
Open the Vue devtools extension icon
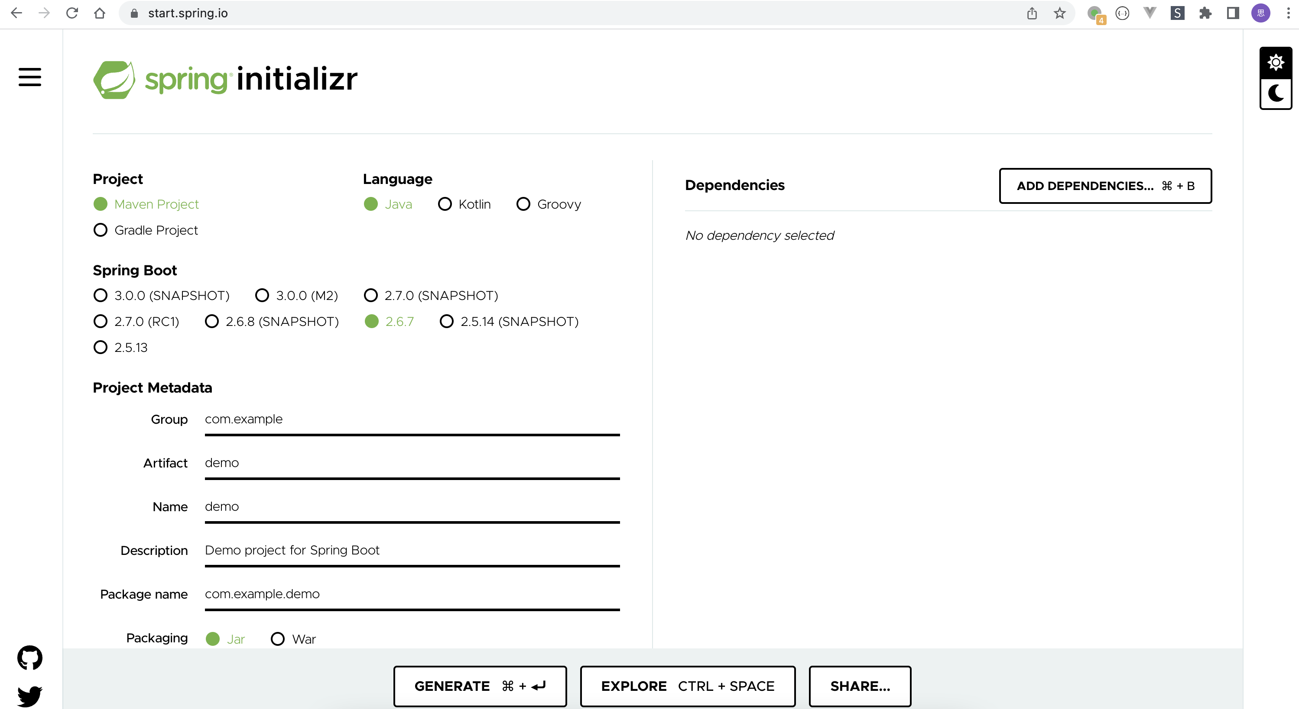pos(1150,13)
